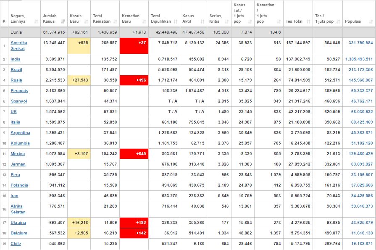
Task: Click Chile's population 19.182.671
Action: tap(362, 244)
